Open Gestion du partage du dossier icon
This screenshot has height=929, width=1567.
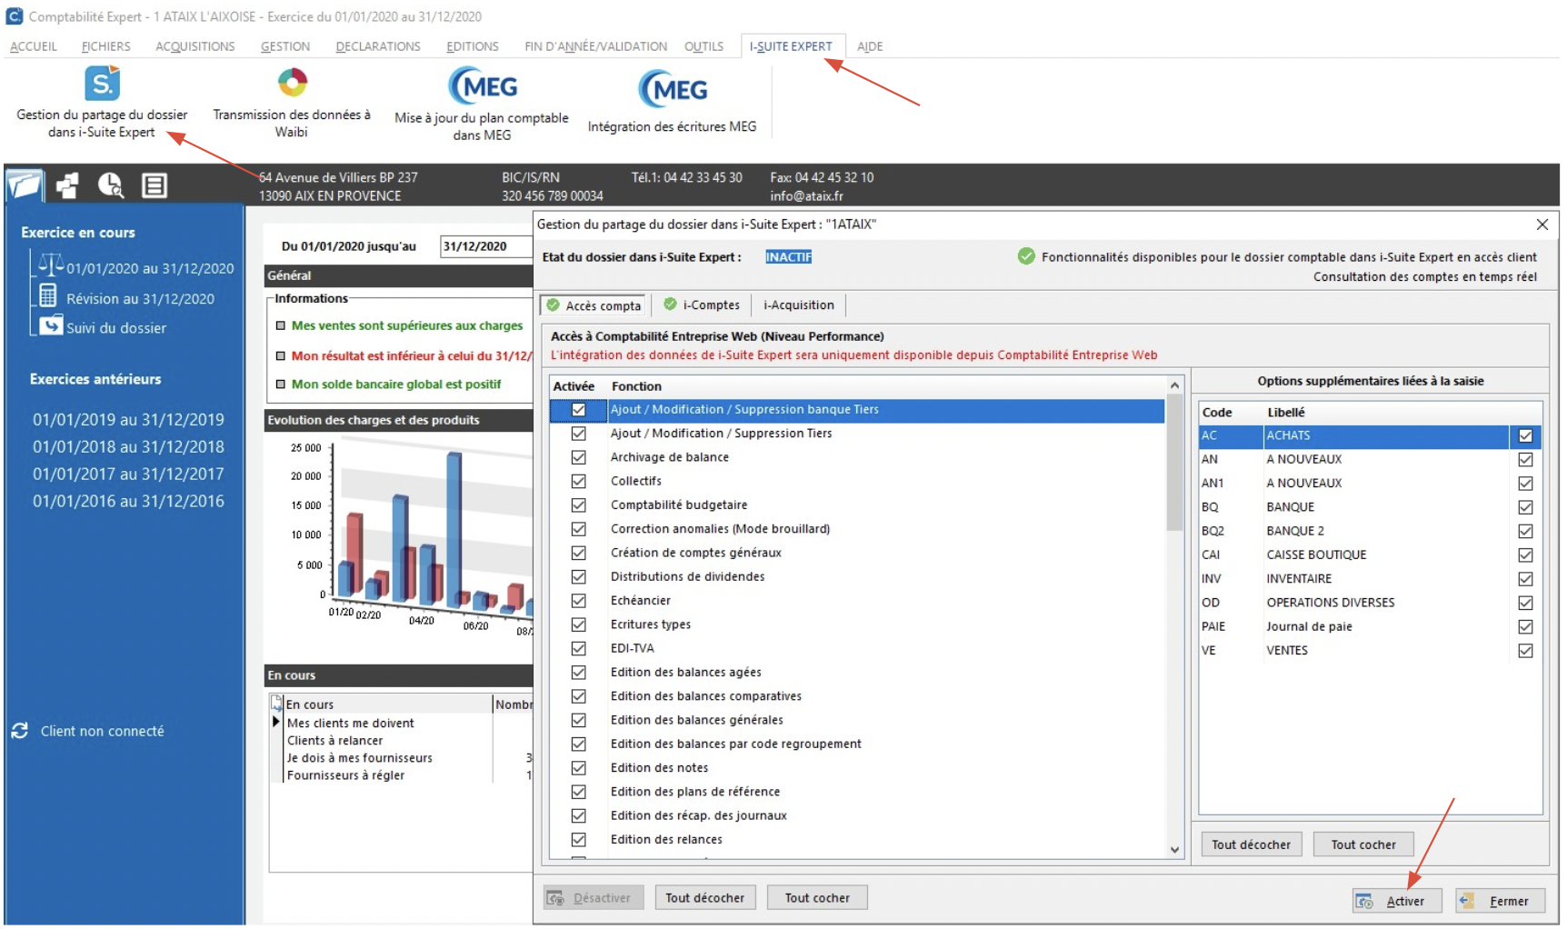[102, 84]
